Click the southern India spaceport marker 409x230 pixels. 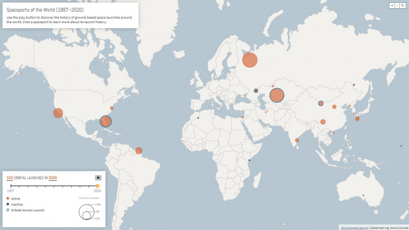[x=297, y=140]
